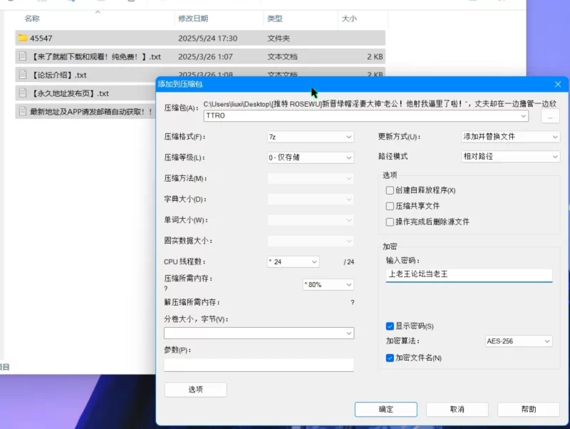Select the 45547 folder icon
Screen dimensions: 570x429
point(23,38)
